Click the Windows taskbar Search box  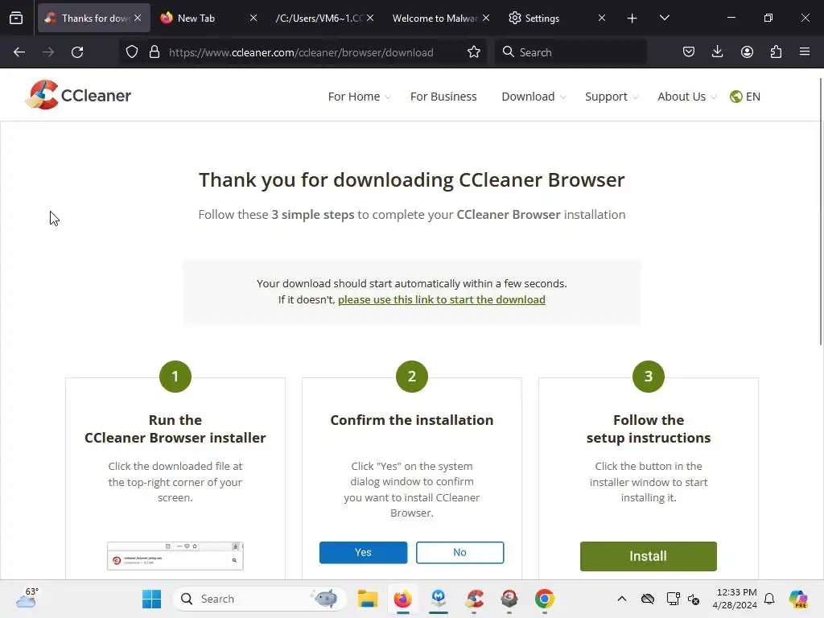[x=260, y=599]
